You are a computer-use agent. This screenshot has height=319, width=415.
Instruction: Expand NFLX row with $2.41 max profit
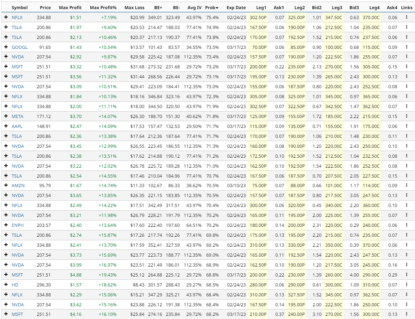point(6,245)
